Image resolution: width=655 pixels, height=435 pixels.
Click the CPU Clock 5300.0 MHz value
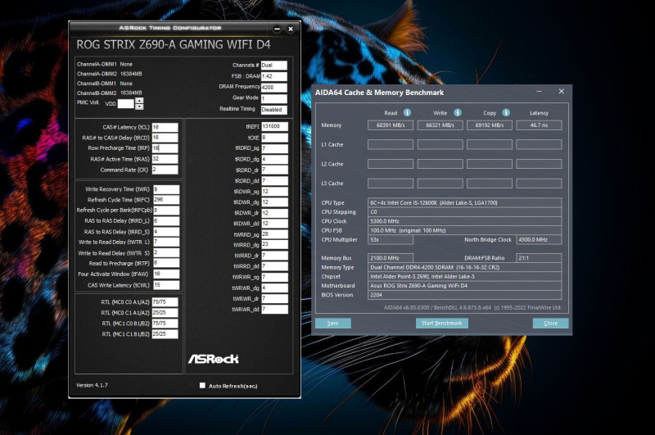point(465,221)
